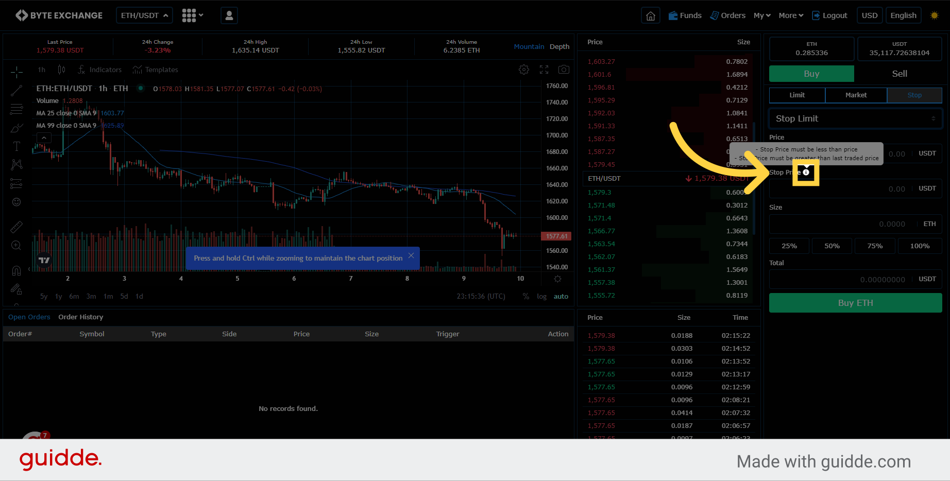Screen dimensions: 950x481
Task: Set order size to 75%
Action: pos(875,246)
